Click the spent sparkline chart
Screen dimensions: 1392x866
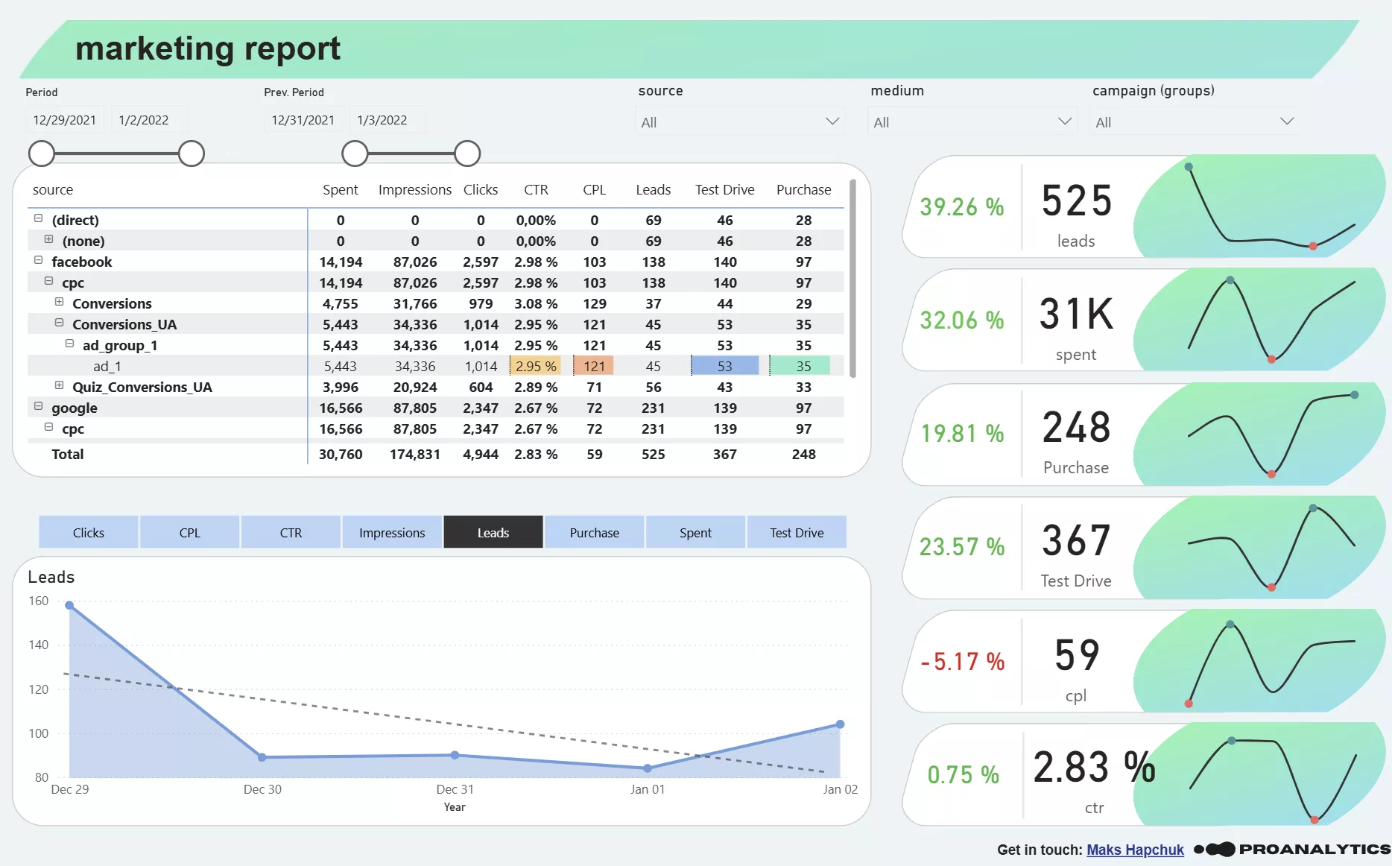[1271, 319]
